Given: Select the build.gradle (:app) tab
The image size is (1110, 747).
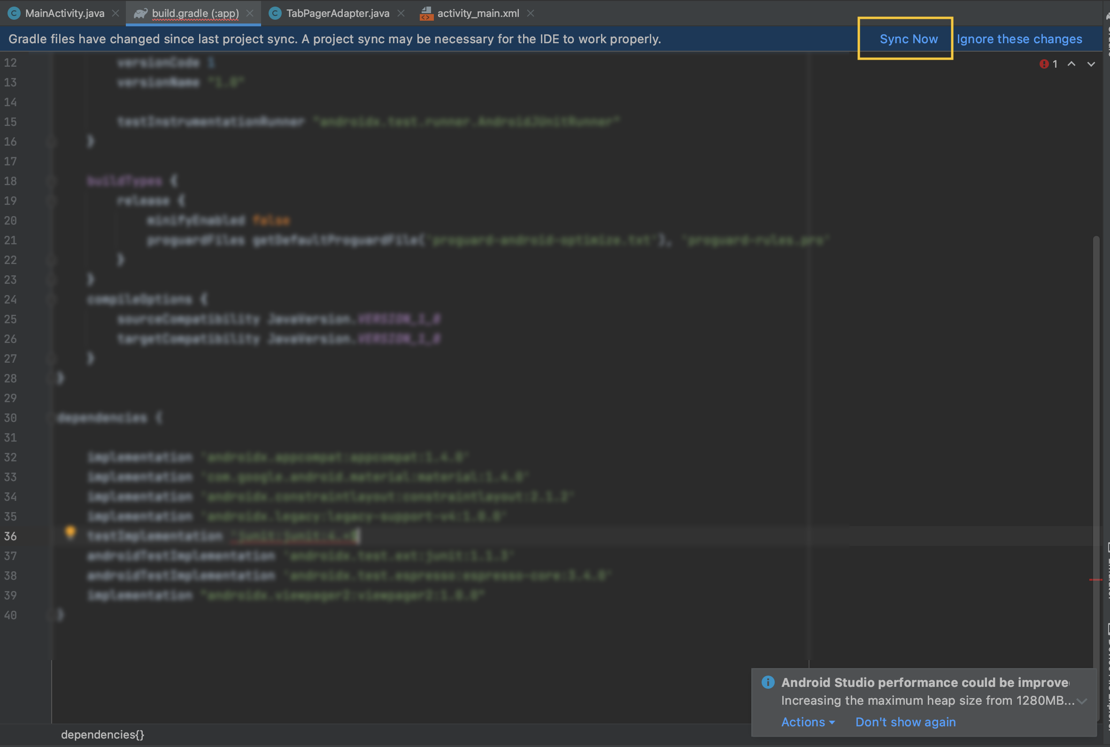Looking at the screenshot, I should [195, 13].
